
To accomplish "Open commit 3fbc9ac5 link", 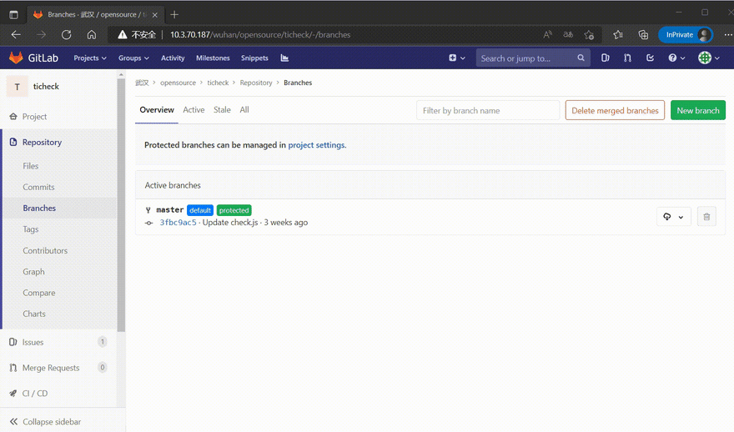I will click(178, 223).
